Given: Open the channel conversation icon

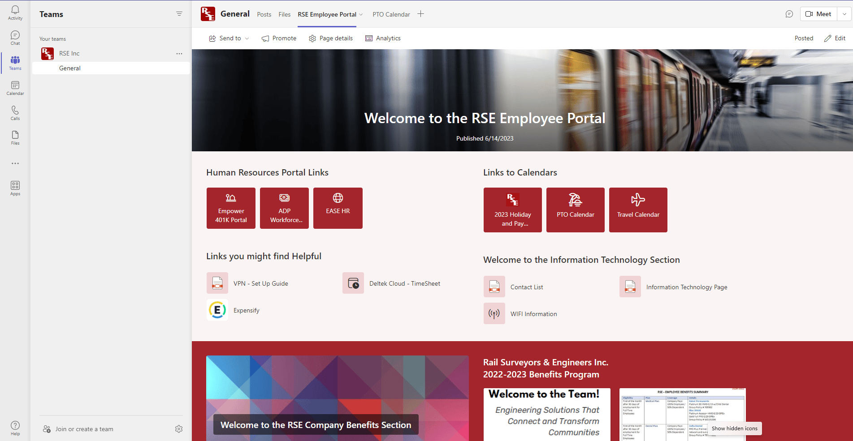Looking at the screenshot, I should tap(789, 14).
